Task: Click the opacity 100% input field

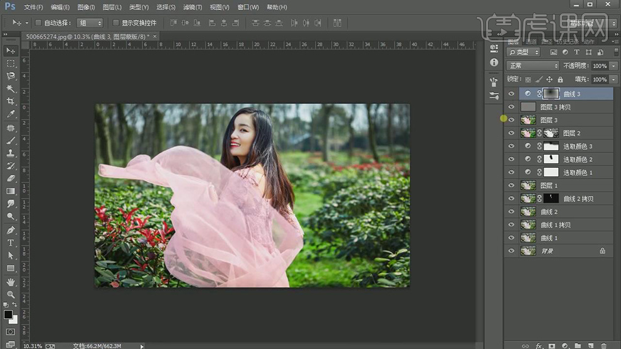Action: coord(599,66)
